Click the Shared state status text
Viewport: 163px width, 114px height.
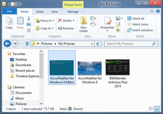point(78,109)
